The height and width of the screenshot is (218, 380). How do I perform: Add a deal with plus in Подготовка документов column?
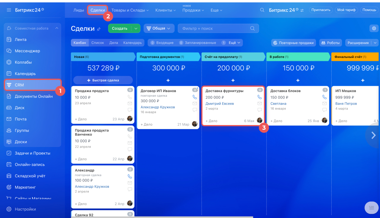pos(168,80)
